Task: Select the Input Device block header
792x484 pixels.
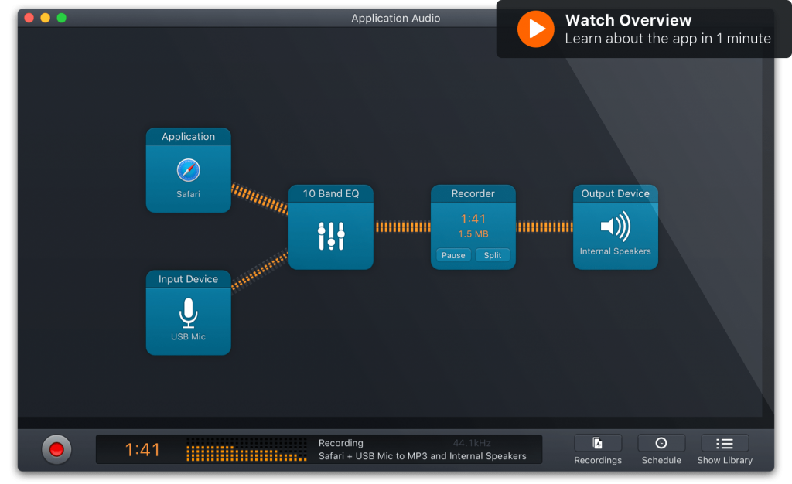Action: click(188, 279)
